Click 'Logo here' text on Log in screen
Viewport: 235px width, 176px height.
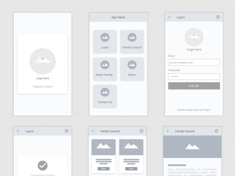point(194,49)
